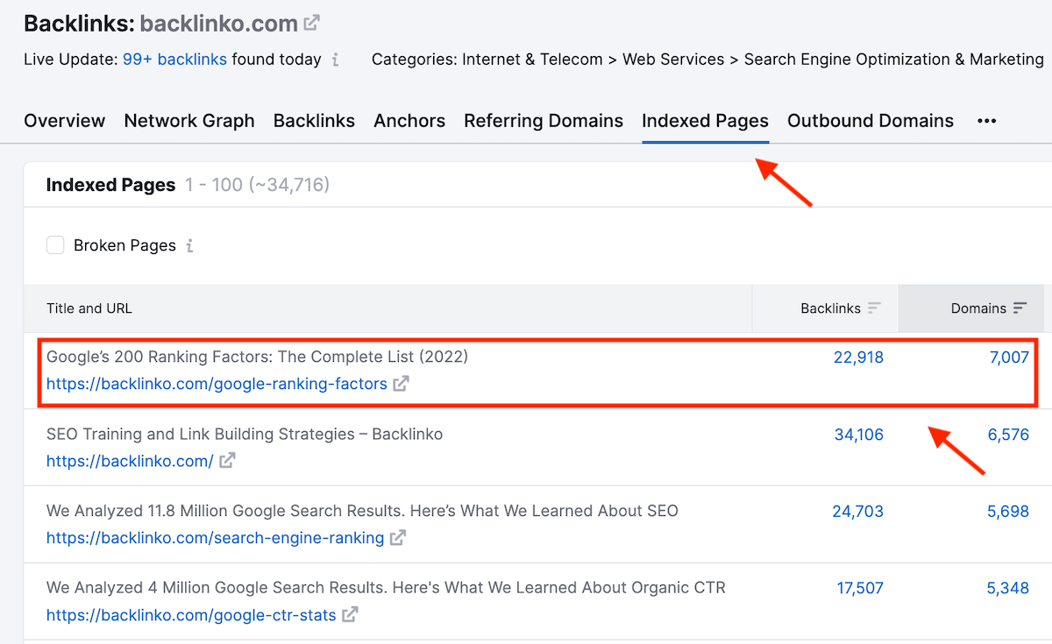Expand the three-dot more tabs menu
1052x644 pixels.
click(x=987, y=121)
